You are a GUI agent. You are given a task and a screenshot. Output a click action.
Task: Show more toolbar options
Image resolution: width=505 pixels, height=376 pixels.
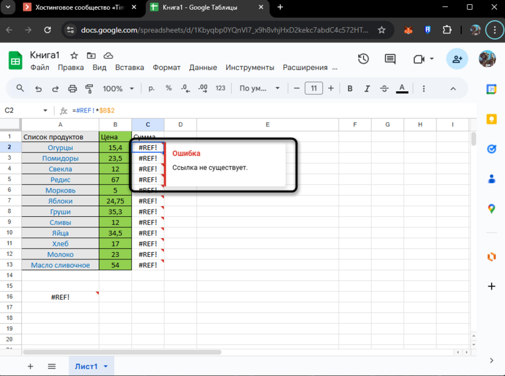tap(424, 89)
